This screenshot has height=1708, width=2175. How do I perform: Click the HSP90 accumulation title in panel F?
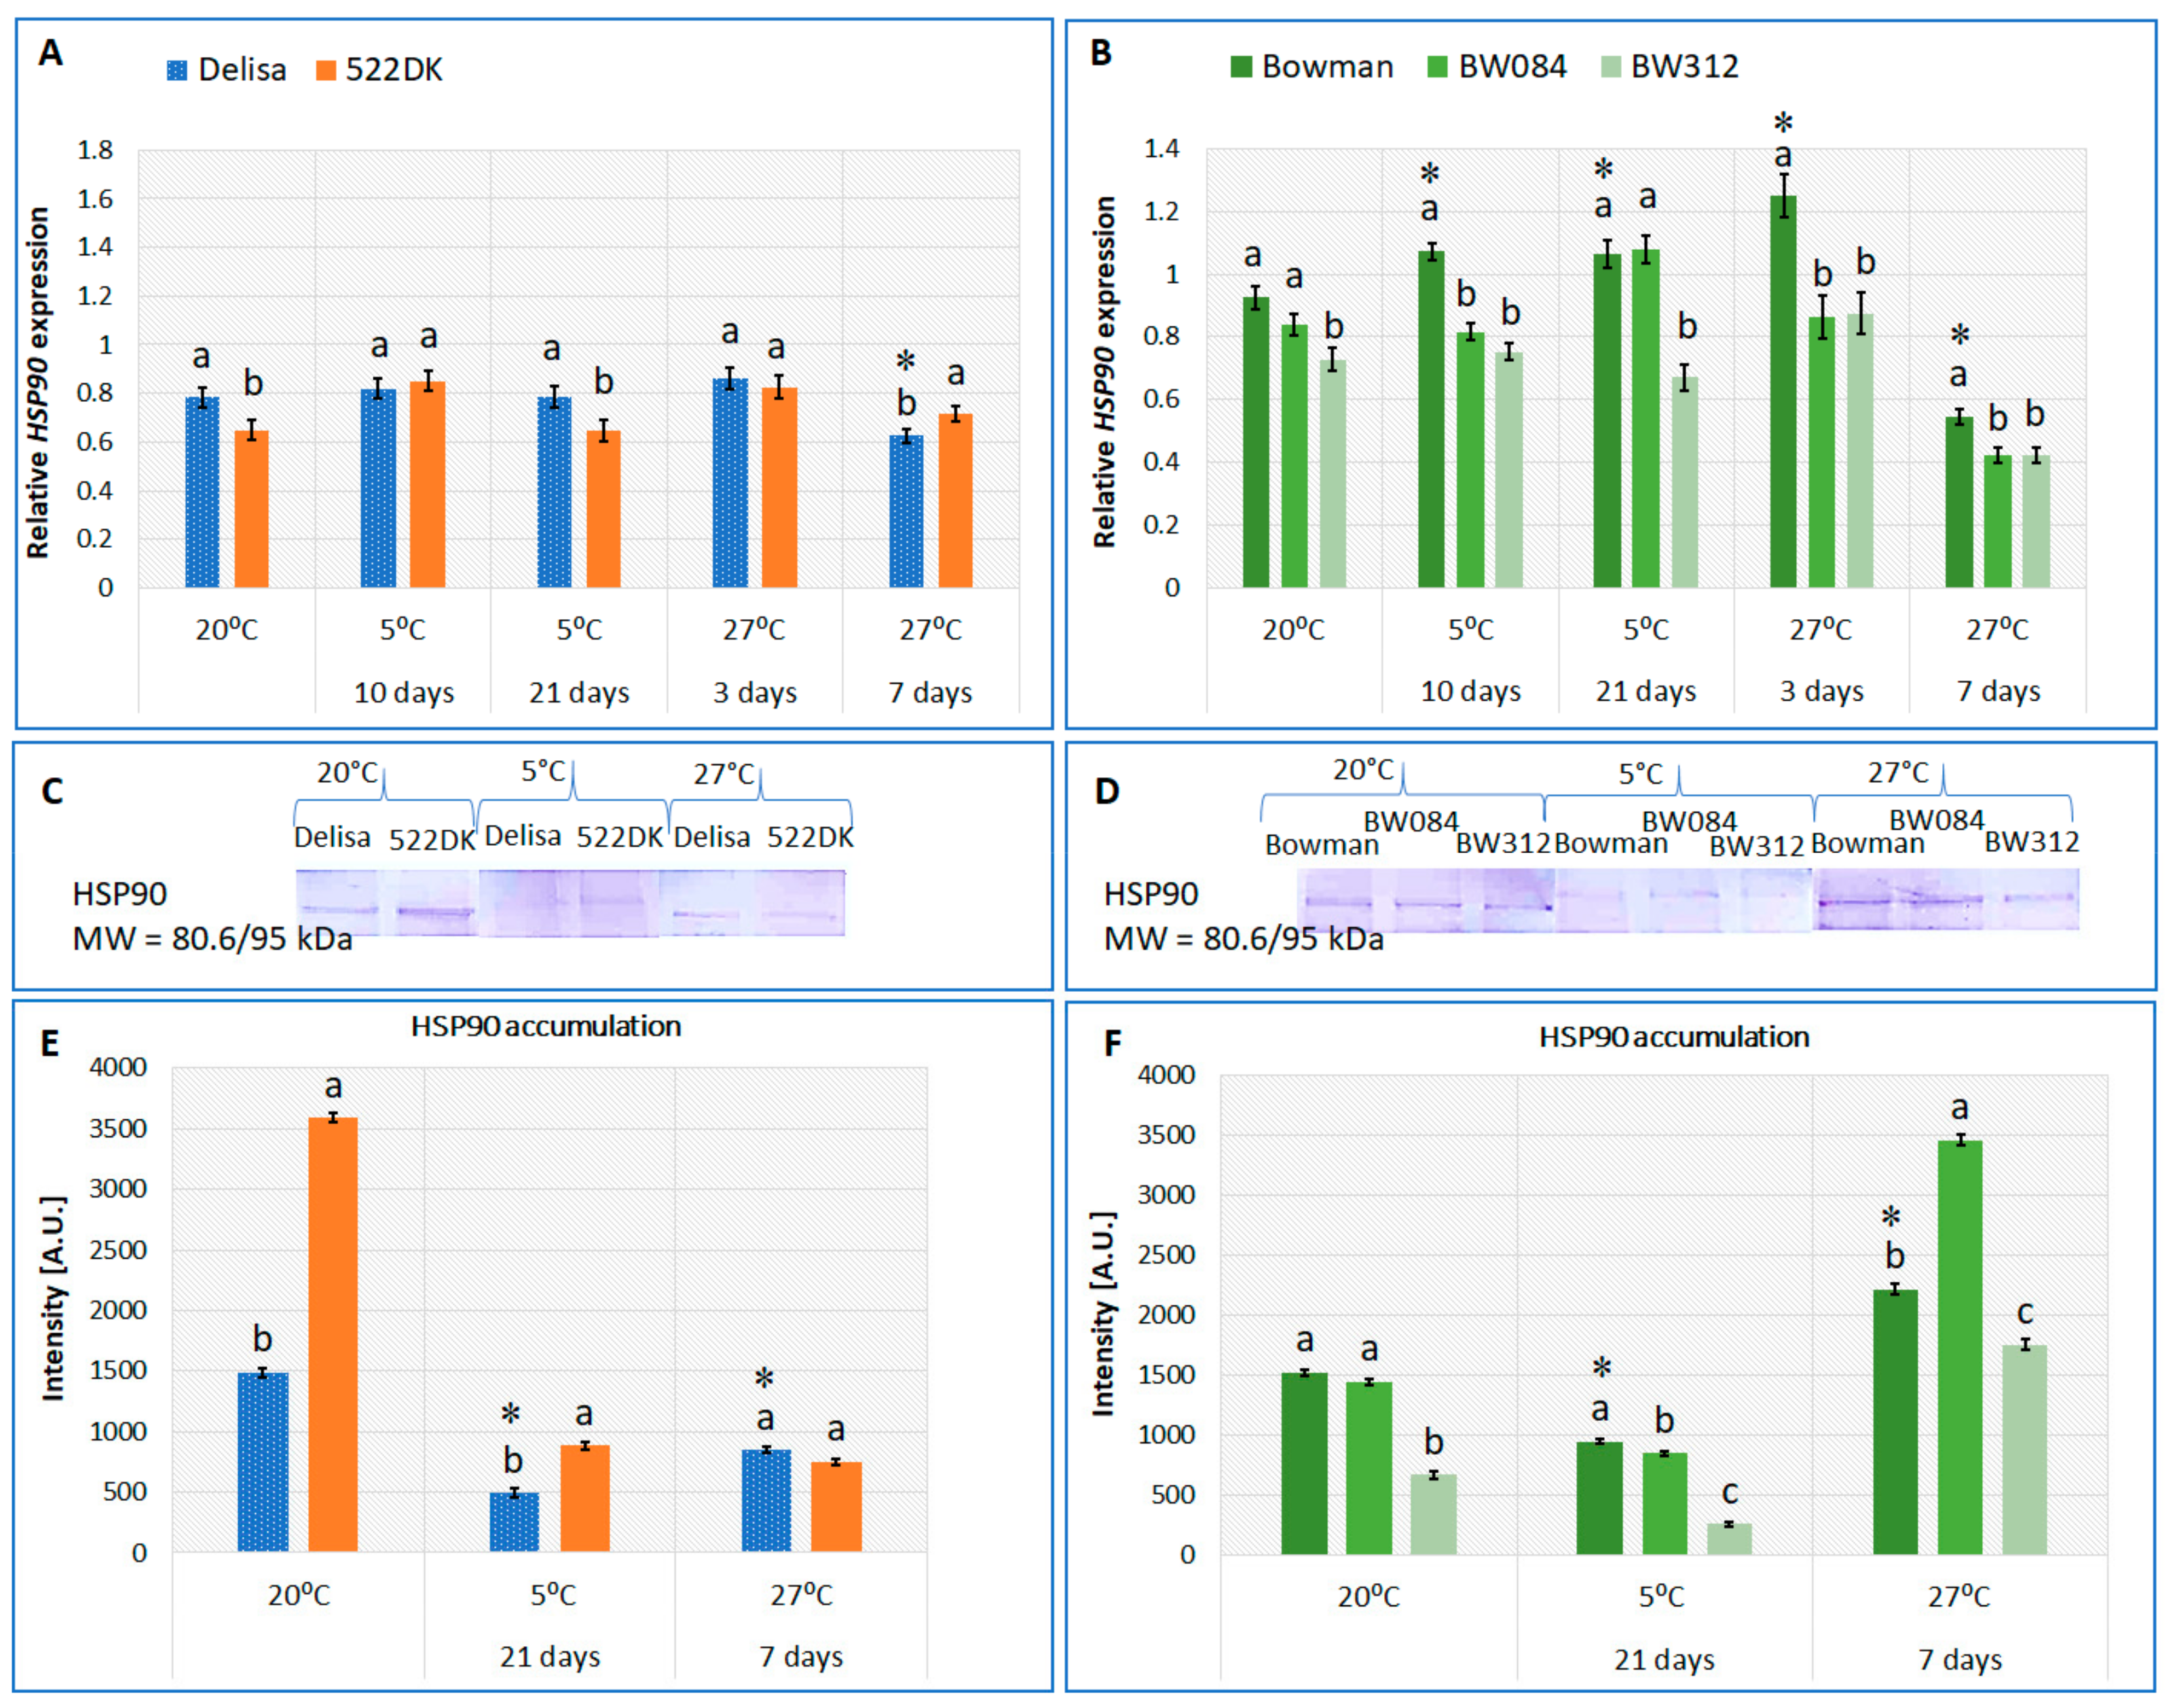[x=1674, y=1037]
